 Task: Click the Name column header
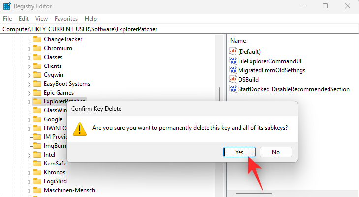tap(238, 41)
